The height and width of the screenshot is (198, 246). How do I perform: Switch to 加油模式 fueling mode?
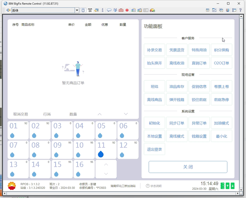coord(221,123)
